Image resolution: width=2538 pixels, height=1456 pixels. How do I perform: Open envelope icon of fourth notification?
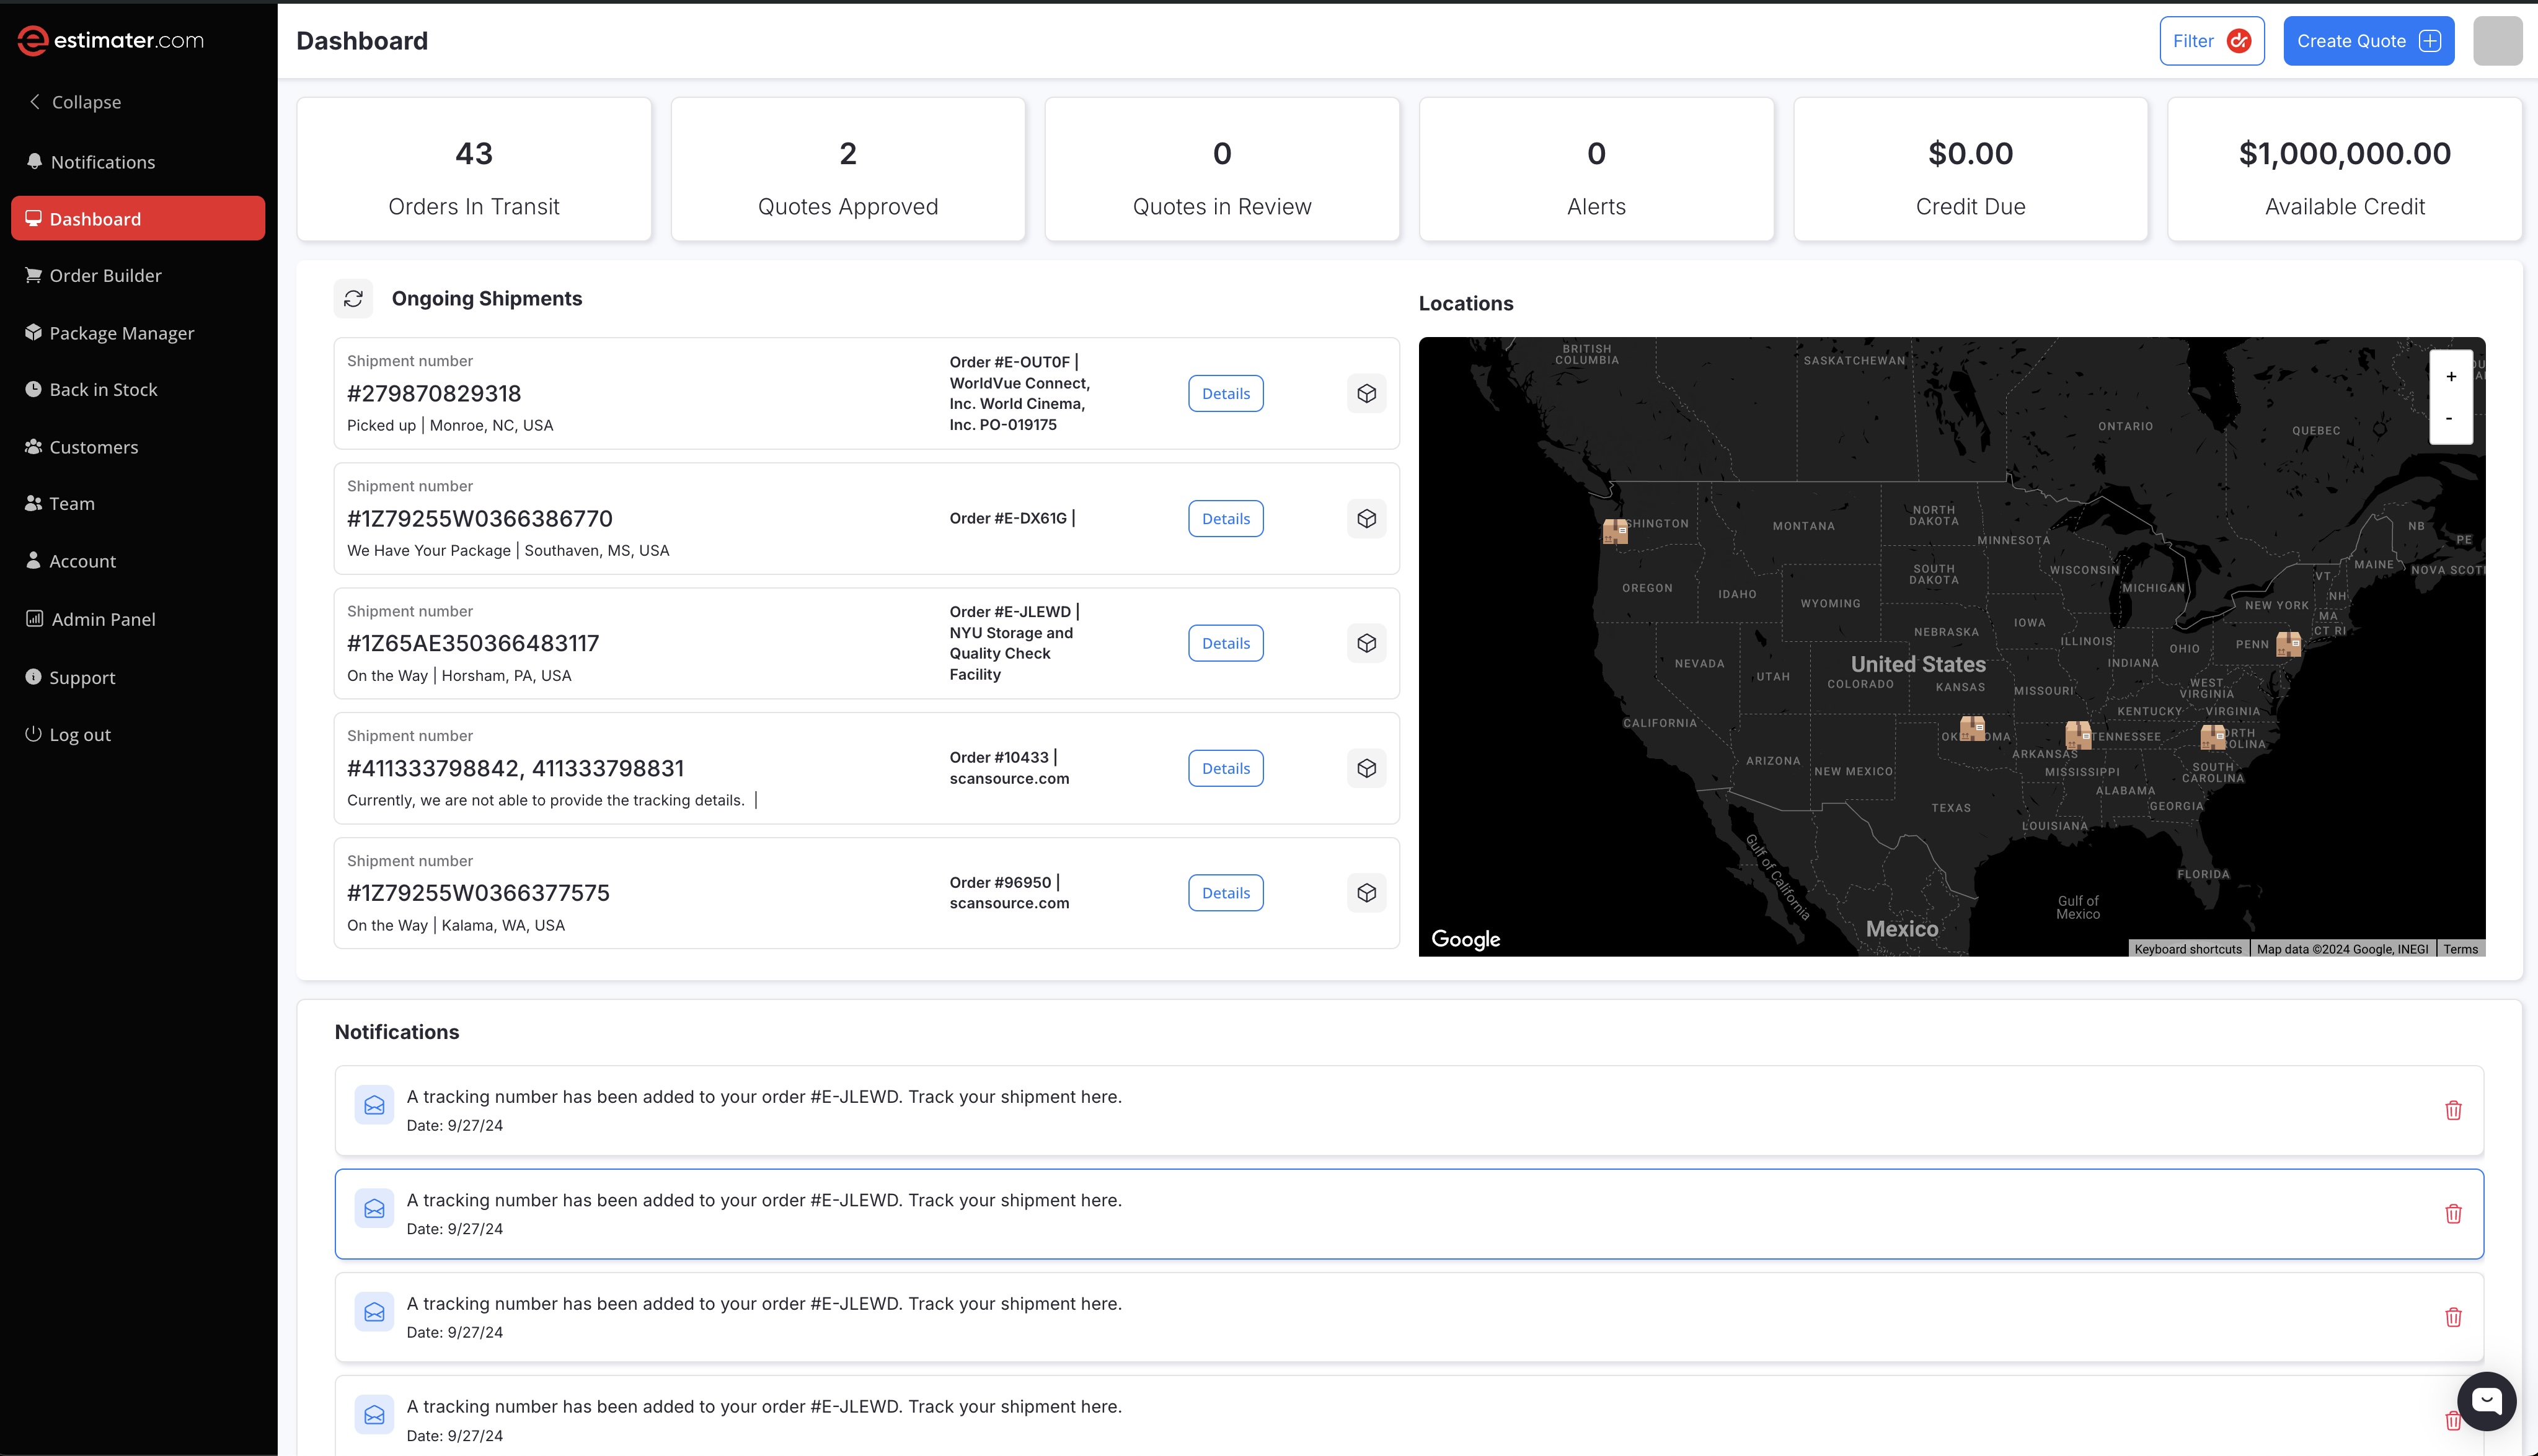click(x=374, y=1415)
